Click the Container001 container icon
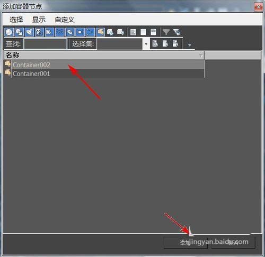Image resolution: width=265 pixels, height=257 pixels. click(7, 72)
